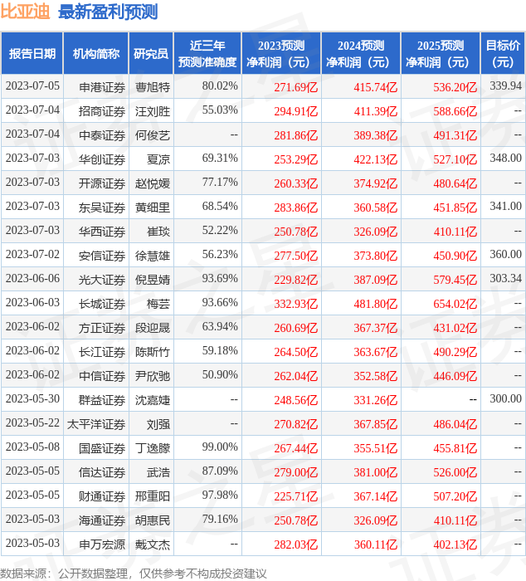526x581 pixels.
Task: Click the 279.00亿 profit value
Action: click(x=295, y=472)
